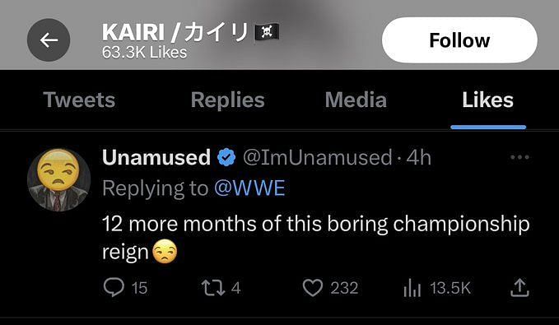559x325 pixels.
Task: Open the tweet about boring championship reign
Action: 315,238
